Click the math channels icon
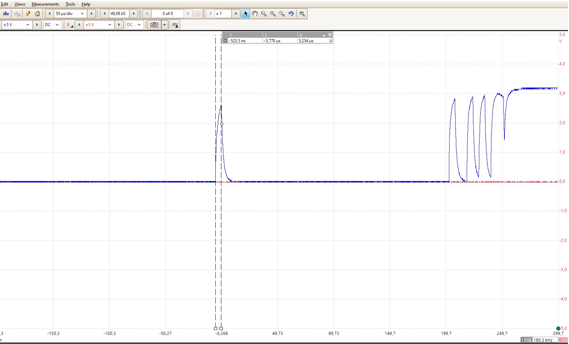The width and height of the screenshot is (569, 344). point(154,25)
